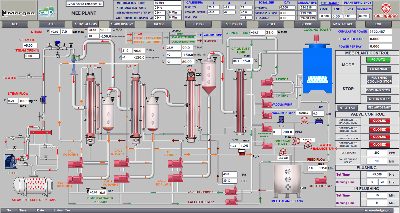Select the Vacuum Pump 2 icon
The width and height of the screenshot is (400, 213).
tap(267, 115)
